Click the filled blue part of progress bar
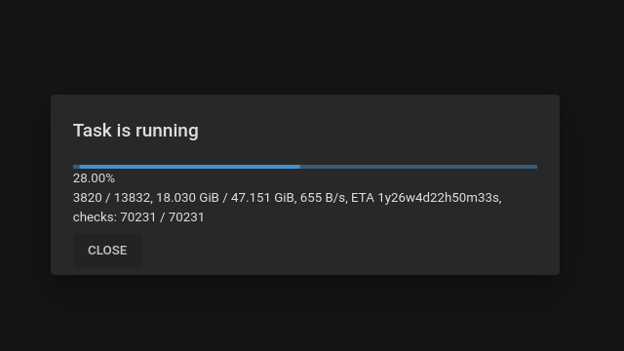 (x=189, y=167)
